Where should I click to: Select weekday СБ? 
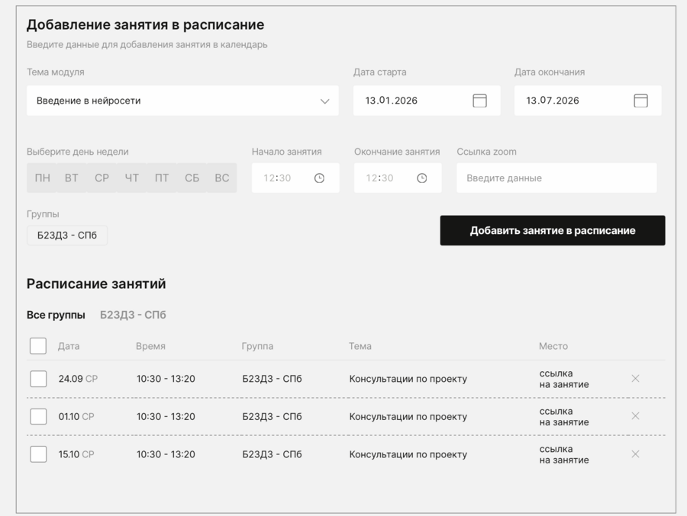192,178
